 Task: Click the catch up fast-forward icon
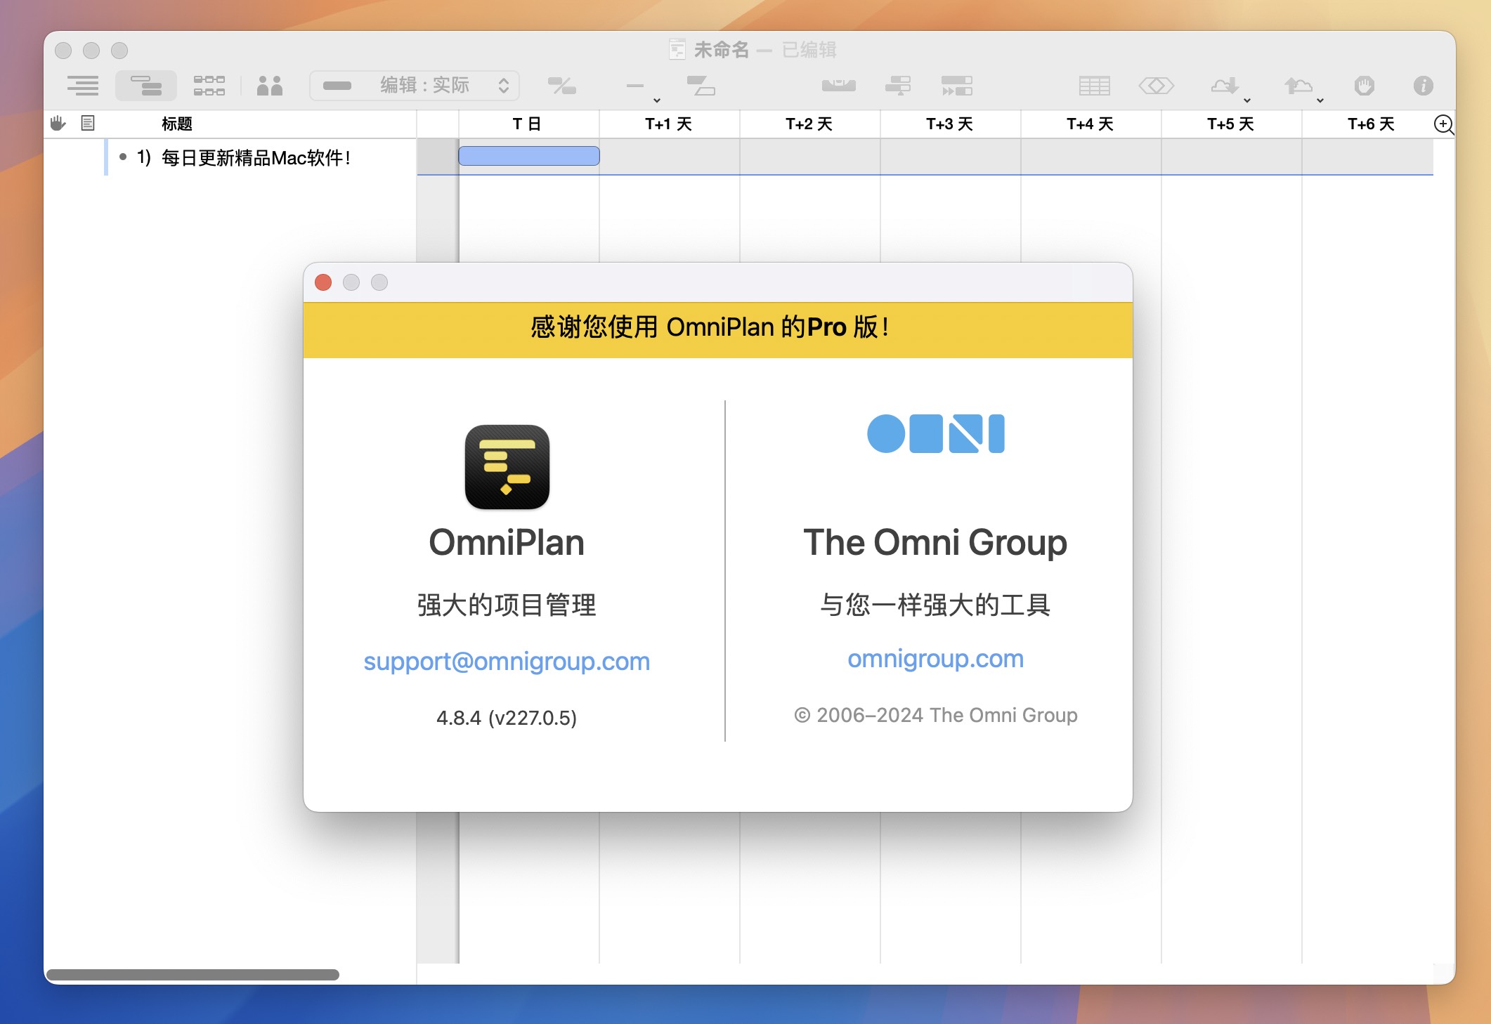point(957,86)
